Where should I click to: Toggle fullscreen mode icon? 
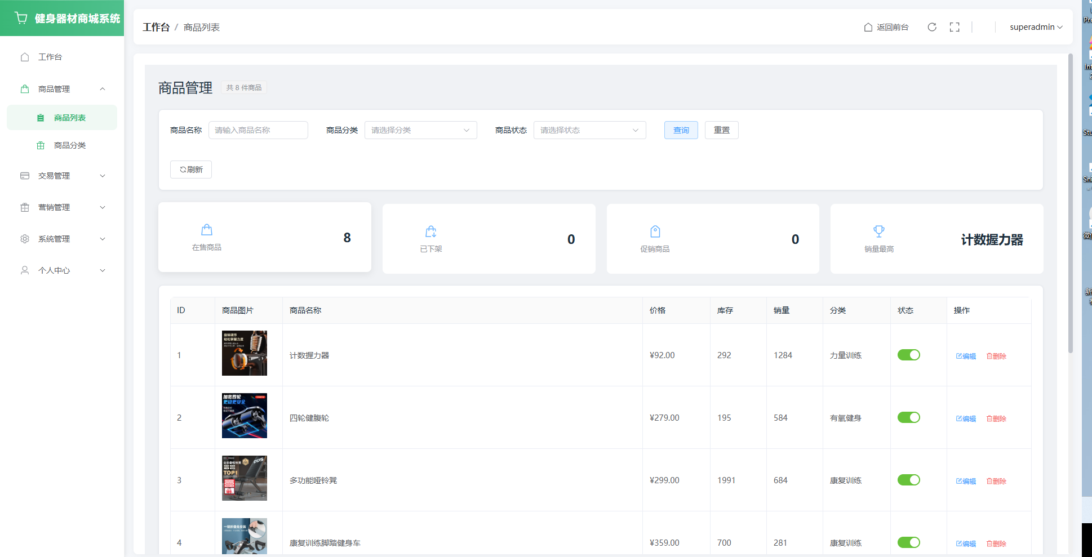[x=955, y=27]
